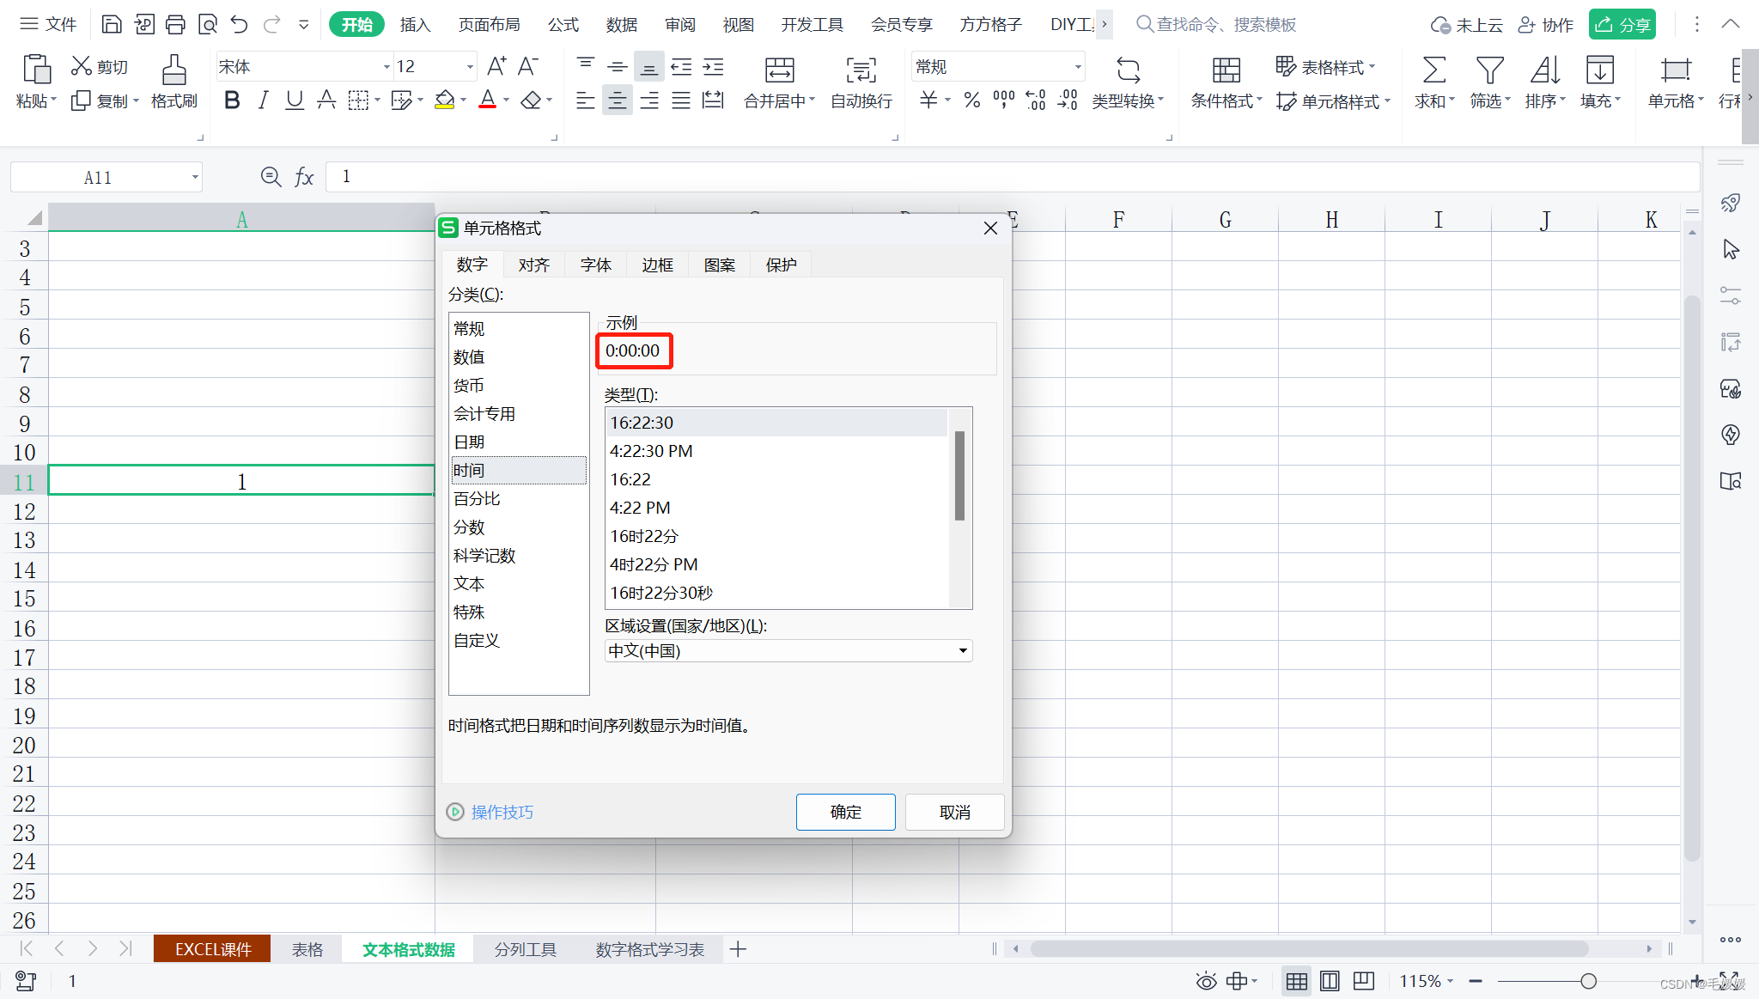This screenshot has width=1759, height=999.
Task: Click the Sort (排序) icon
Action: pyautogui.click(x=1544, y=70)
